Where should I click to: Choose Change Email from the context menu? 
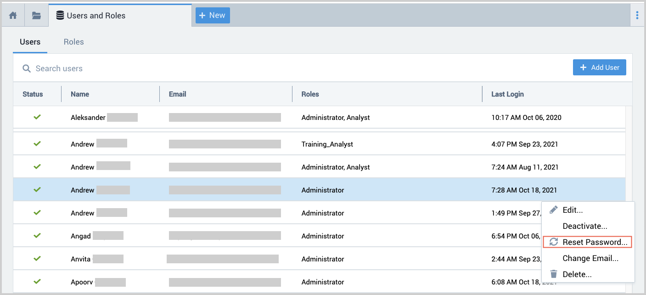(590, 258)
